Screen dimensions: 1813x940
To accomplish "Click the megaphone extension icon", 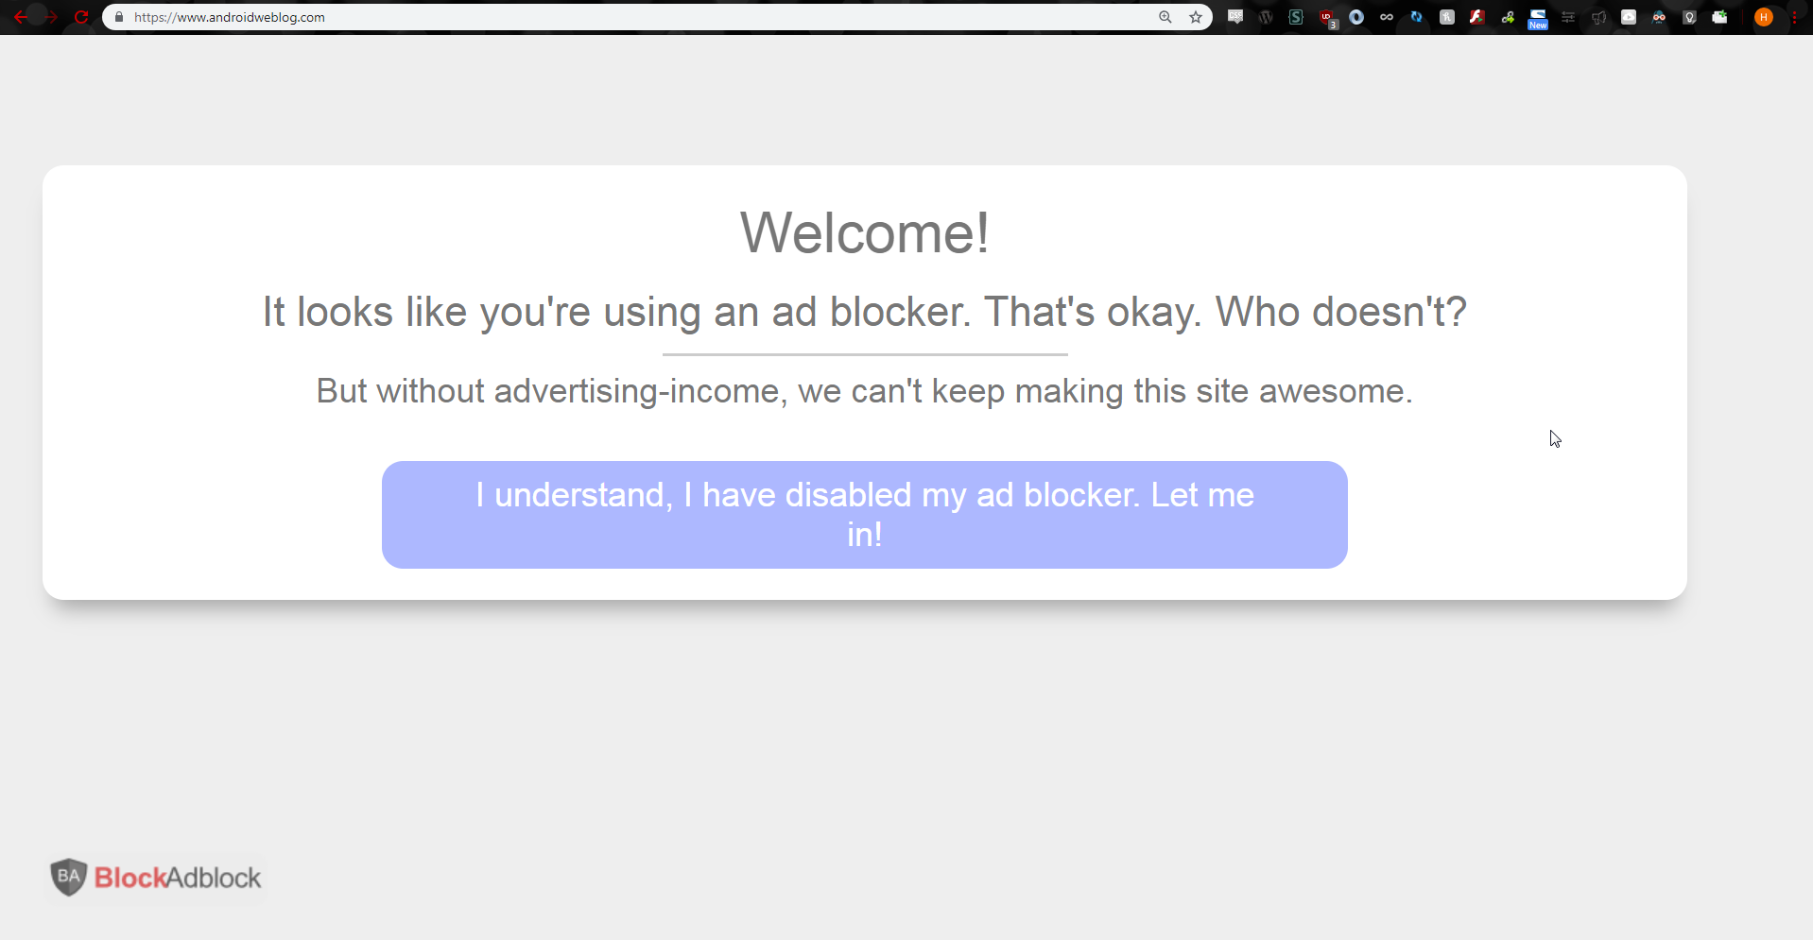I will (1599, 17).
